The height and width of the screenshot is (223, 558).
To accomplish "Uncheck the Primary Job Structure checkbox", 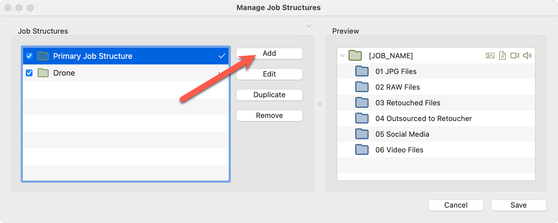I will coord(29,56).
